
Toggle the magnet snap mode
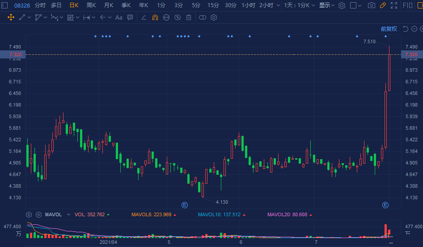155,17
